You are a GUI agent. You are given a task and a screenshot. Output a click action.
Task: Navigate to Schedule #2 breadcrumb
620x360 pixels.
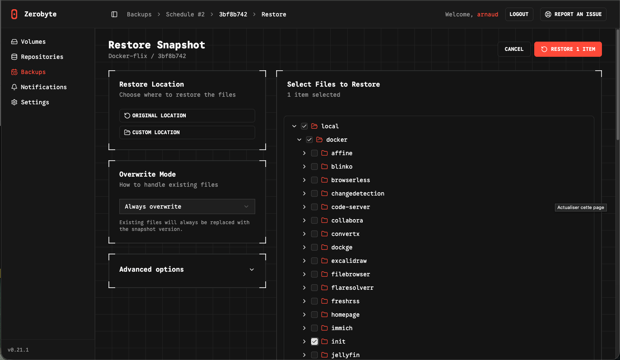point(185,14)
